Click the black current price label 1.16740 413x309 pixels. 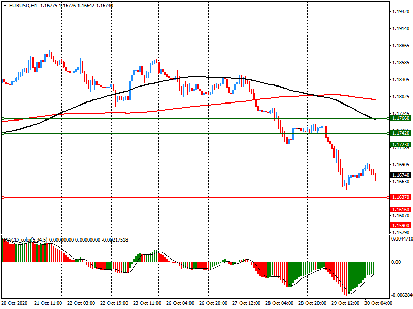pos(401,175)
